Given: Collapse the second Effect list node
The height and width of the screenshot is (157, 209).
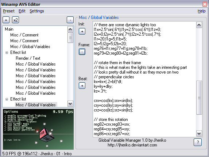Looking at the screenshot, I should click(x=7, y=99).
